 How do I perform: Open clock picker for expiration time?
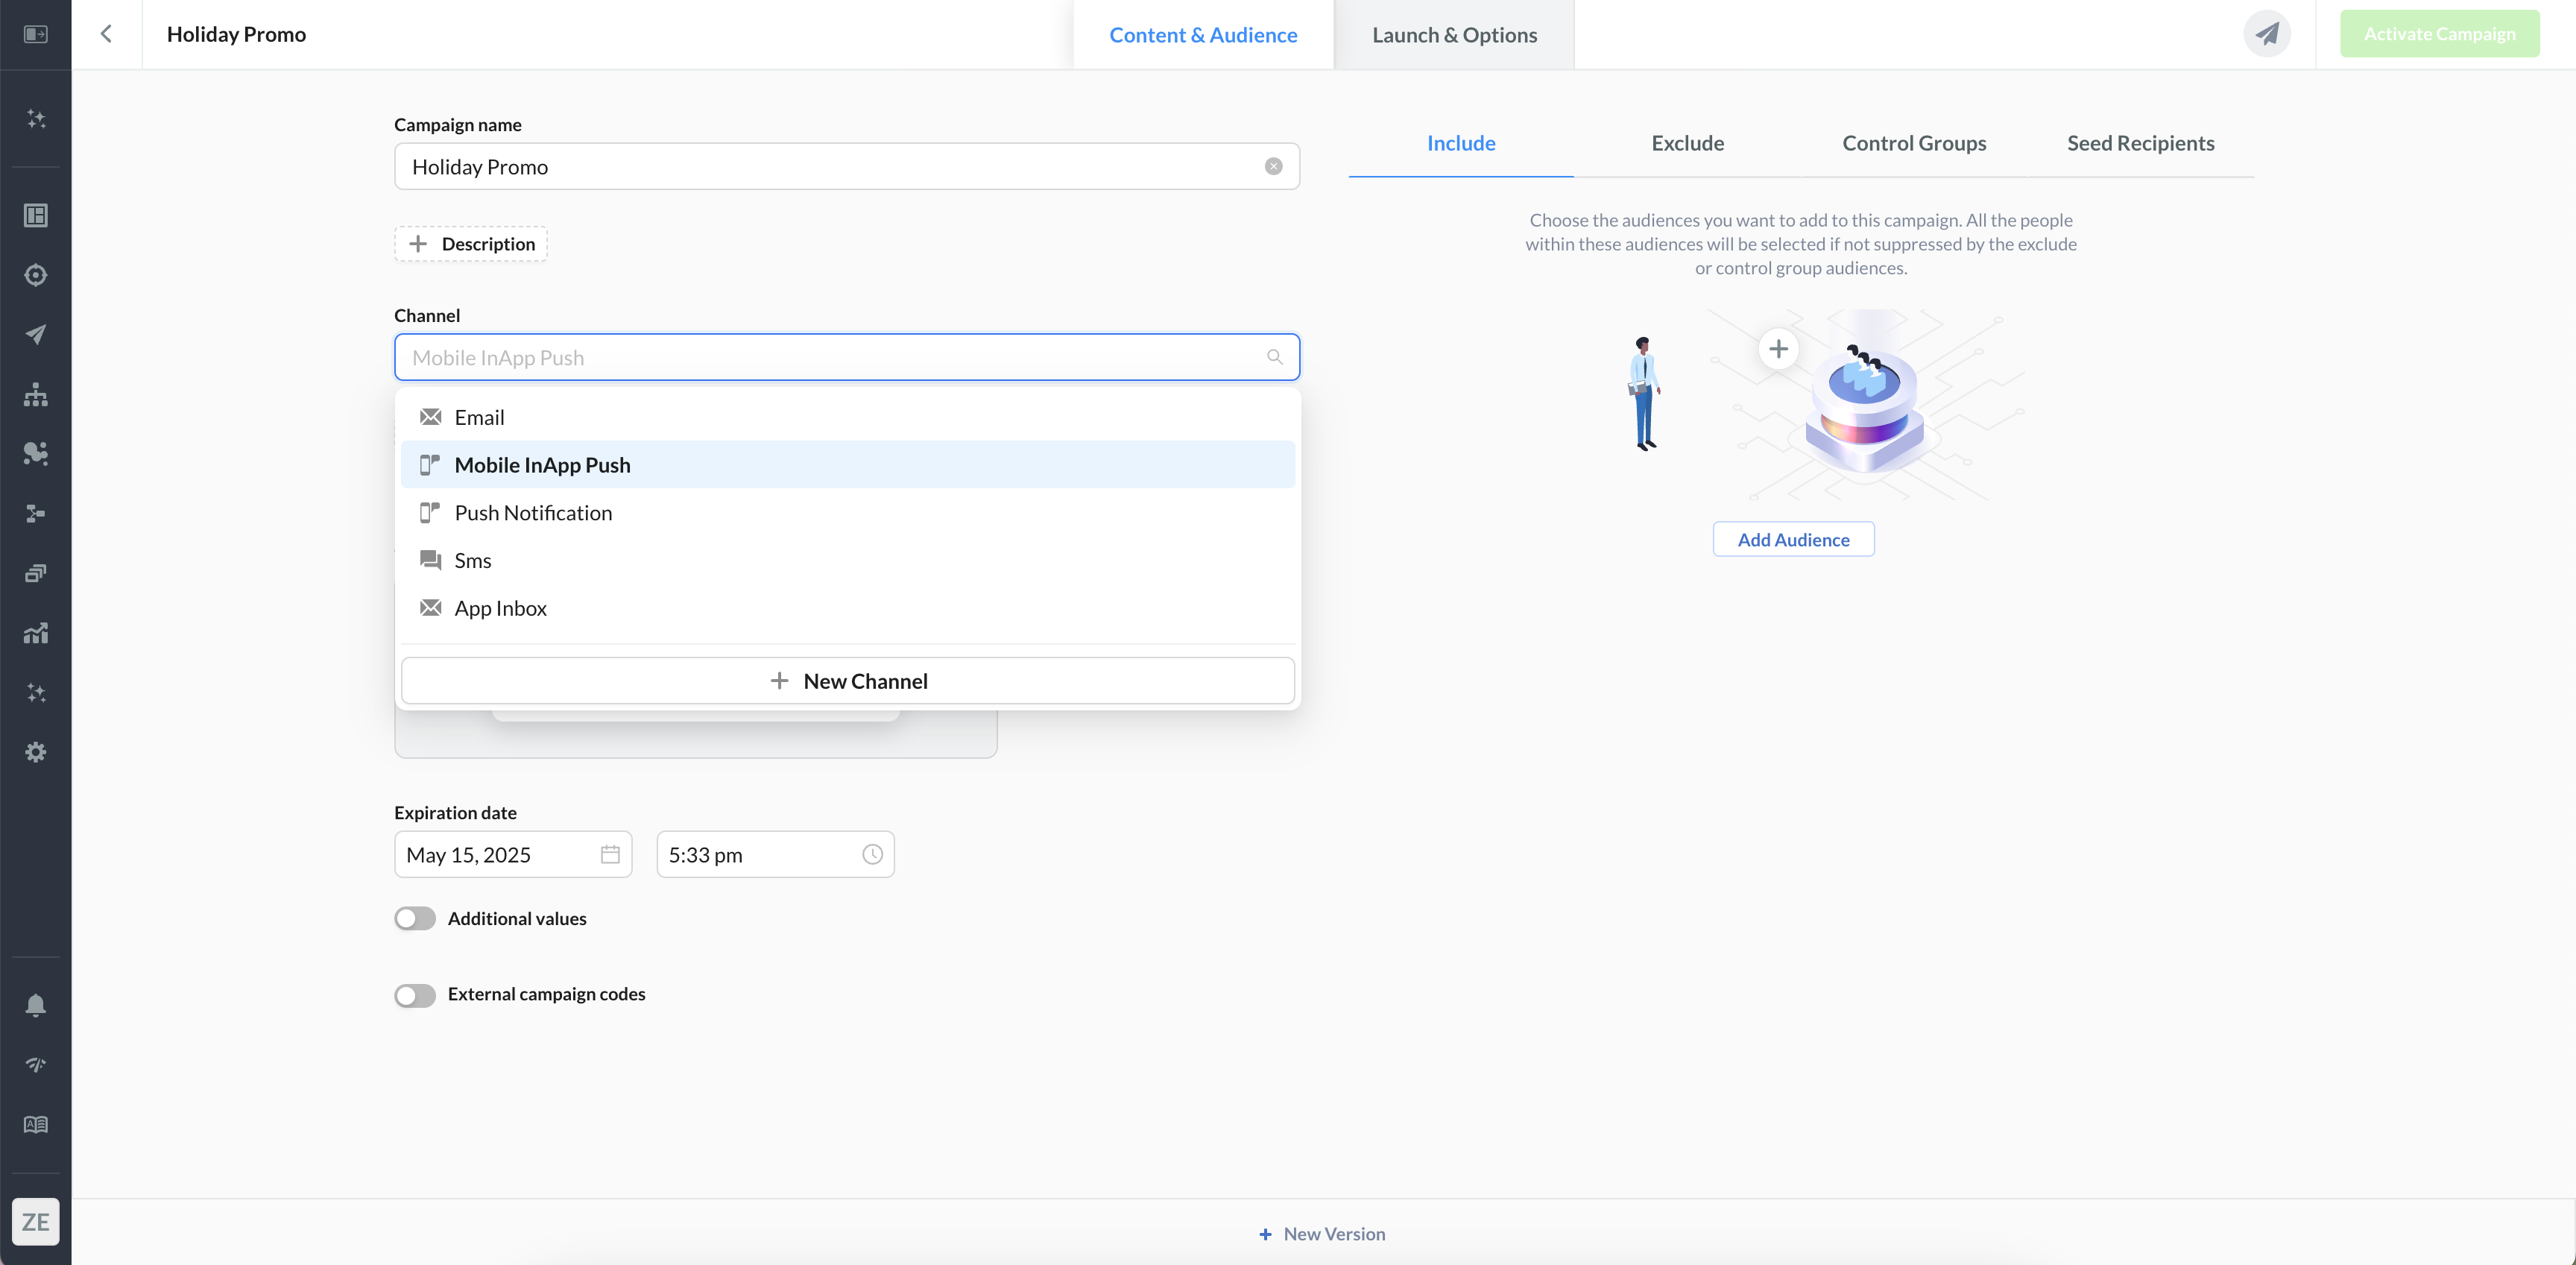click(x=872, y=855)
